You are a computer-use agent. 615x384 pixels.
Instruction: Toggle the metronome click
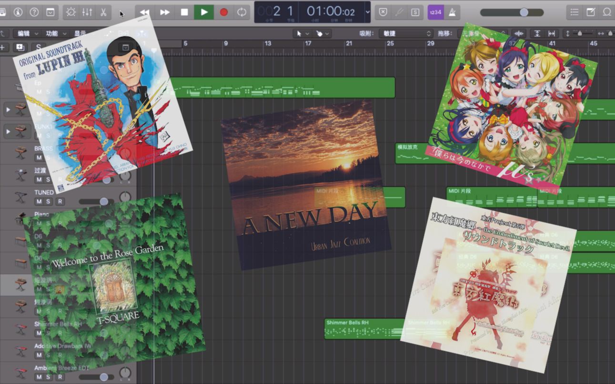tap(452, 12)
